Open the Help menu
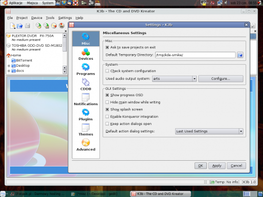 (x=79, y=18)
